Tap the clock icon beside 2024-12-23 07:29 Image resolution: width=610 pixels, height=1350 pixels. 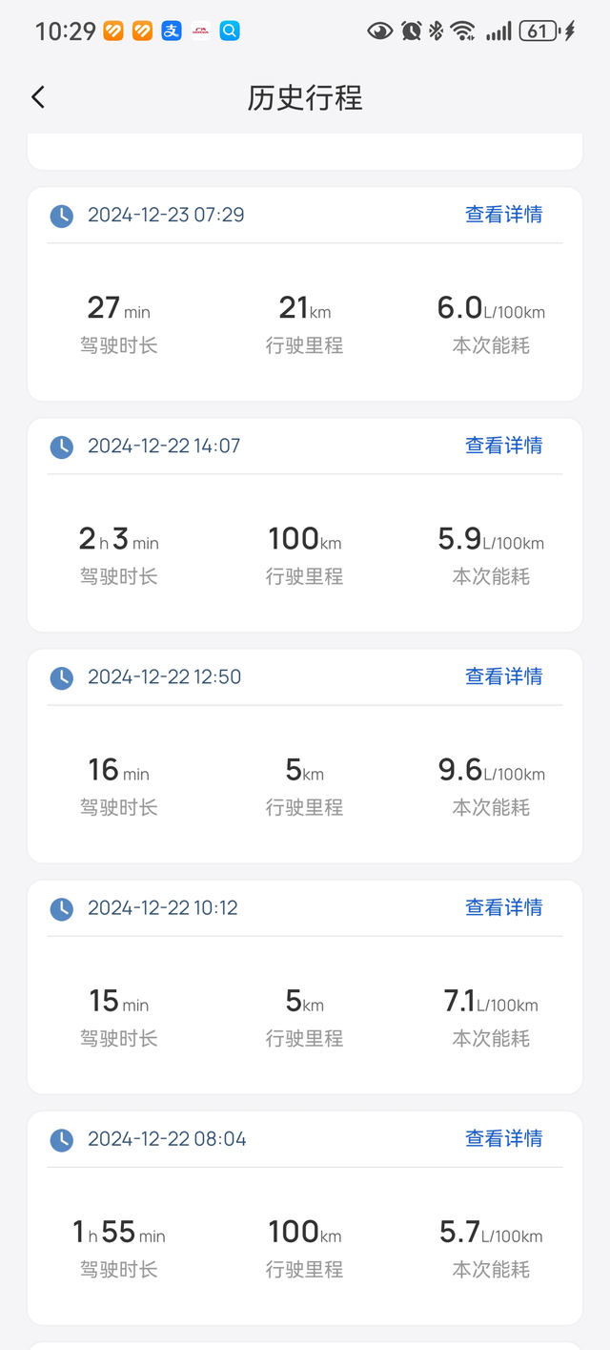61,216
